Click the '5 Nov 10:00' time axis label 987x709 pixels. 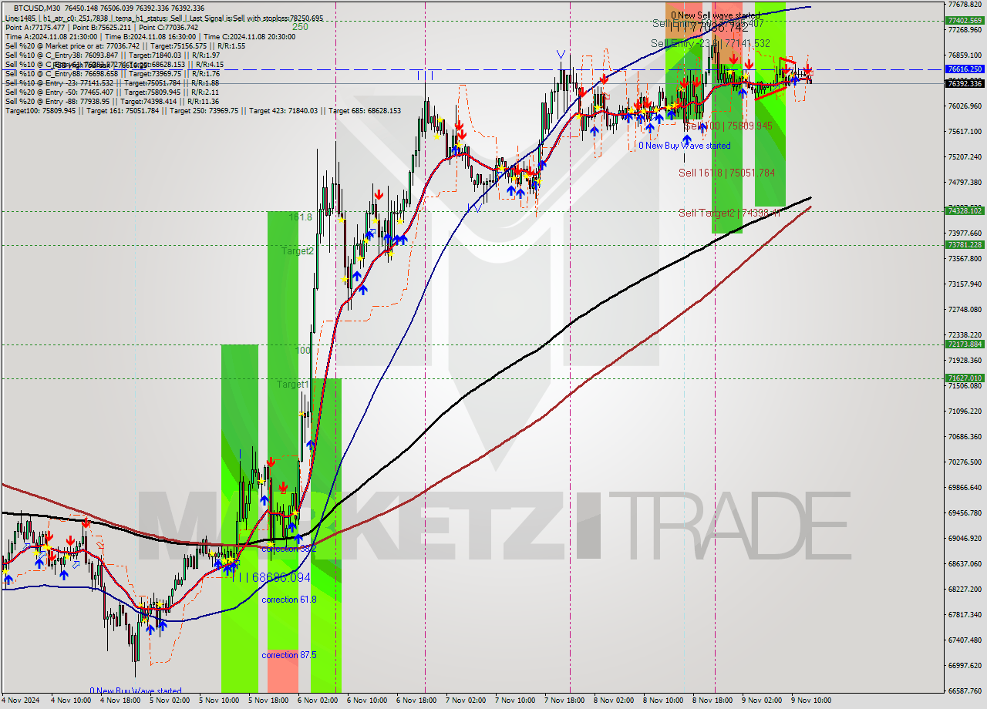click(x=220, y=701)
